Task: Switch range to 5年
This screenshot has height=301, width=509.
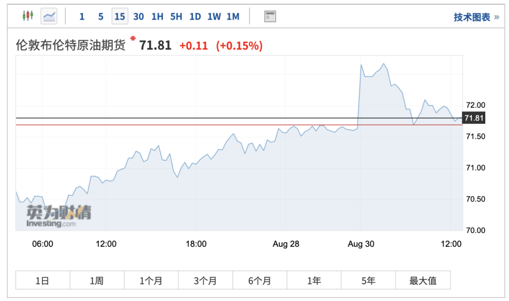Action: (x=368, y=280)
